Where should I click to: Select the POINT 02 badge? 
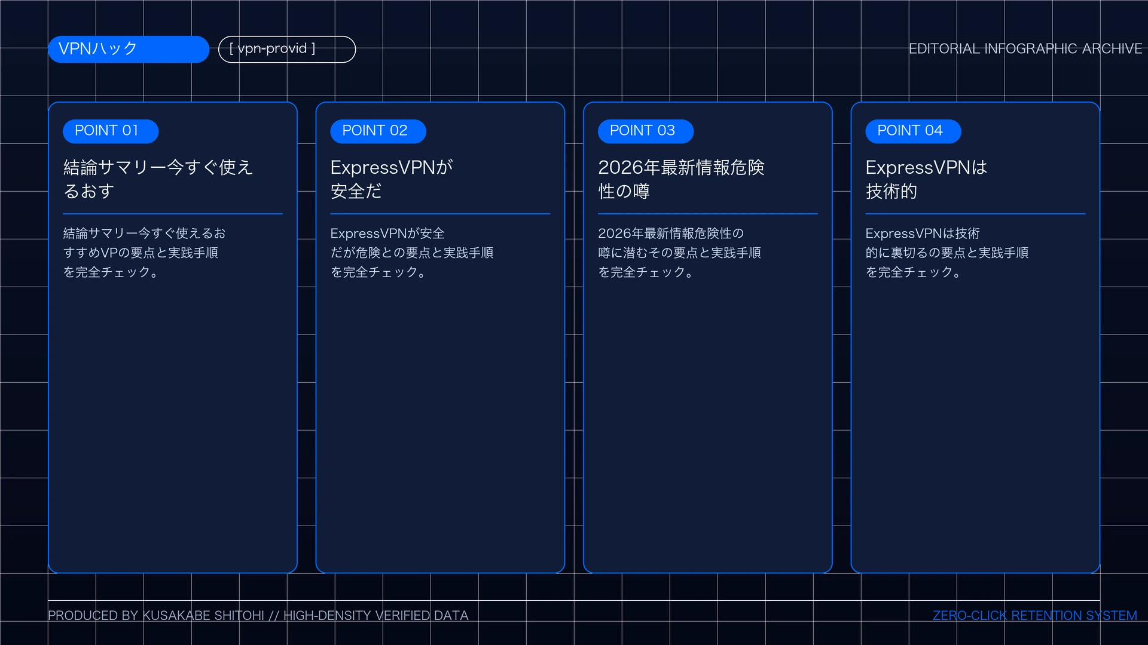pyautogui.click(x=378, y=131)
